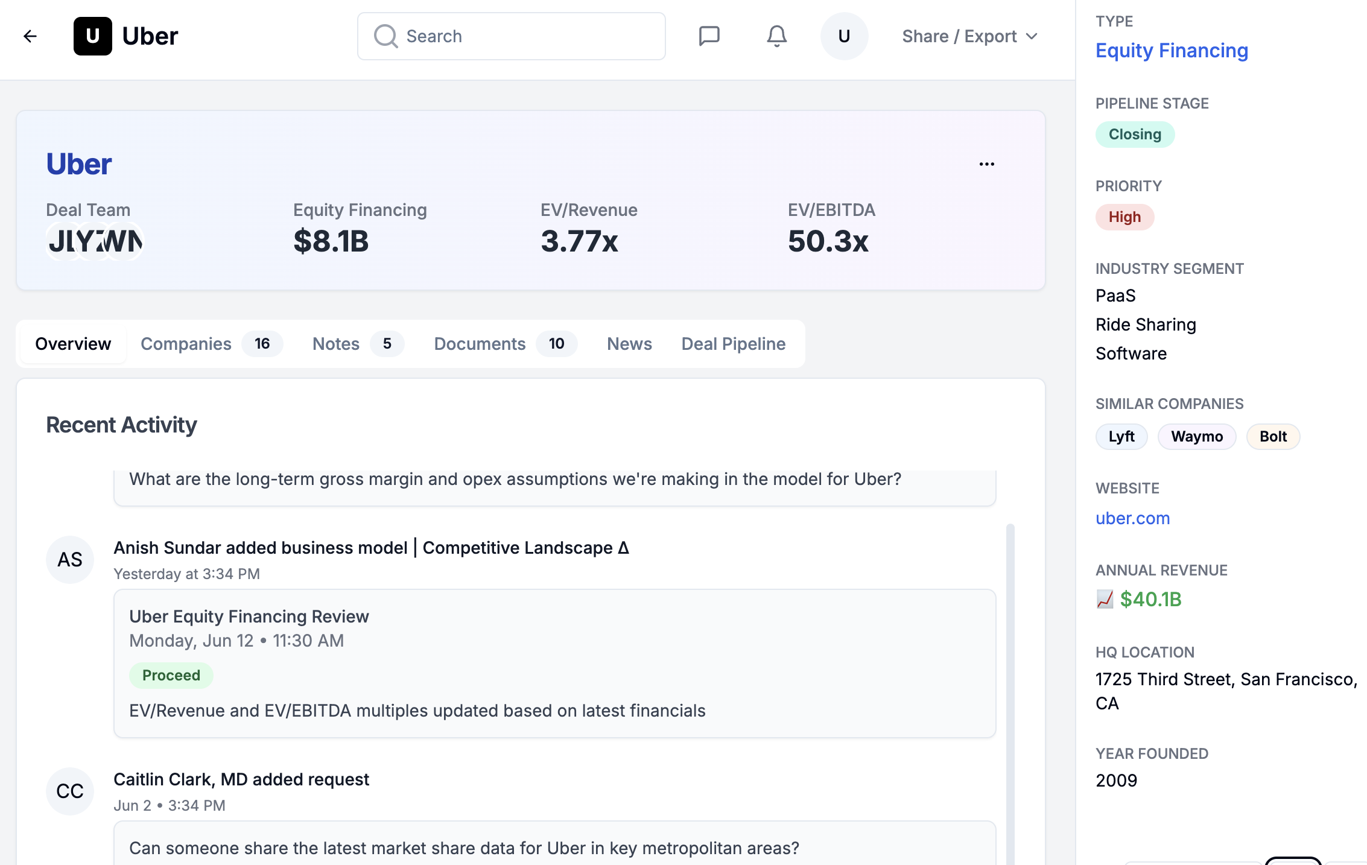
Task: Click the AS avatar for Anish Sundar
Action: 70,560
